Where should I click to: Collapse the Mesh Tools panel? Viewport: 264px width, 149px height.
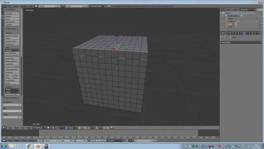click(6, 29)
